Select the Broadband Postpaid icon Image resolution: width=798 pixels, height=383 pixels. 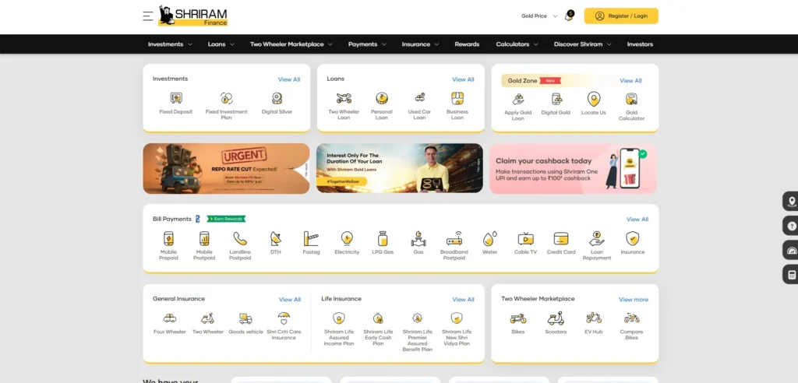[454, 238]
